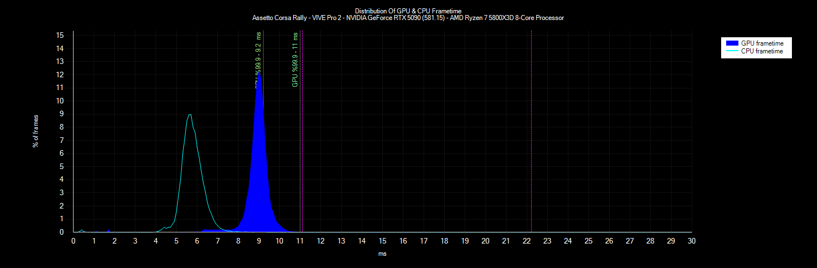Click the y-axis tick label '9'

coord(62,114)
